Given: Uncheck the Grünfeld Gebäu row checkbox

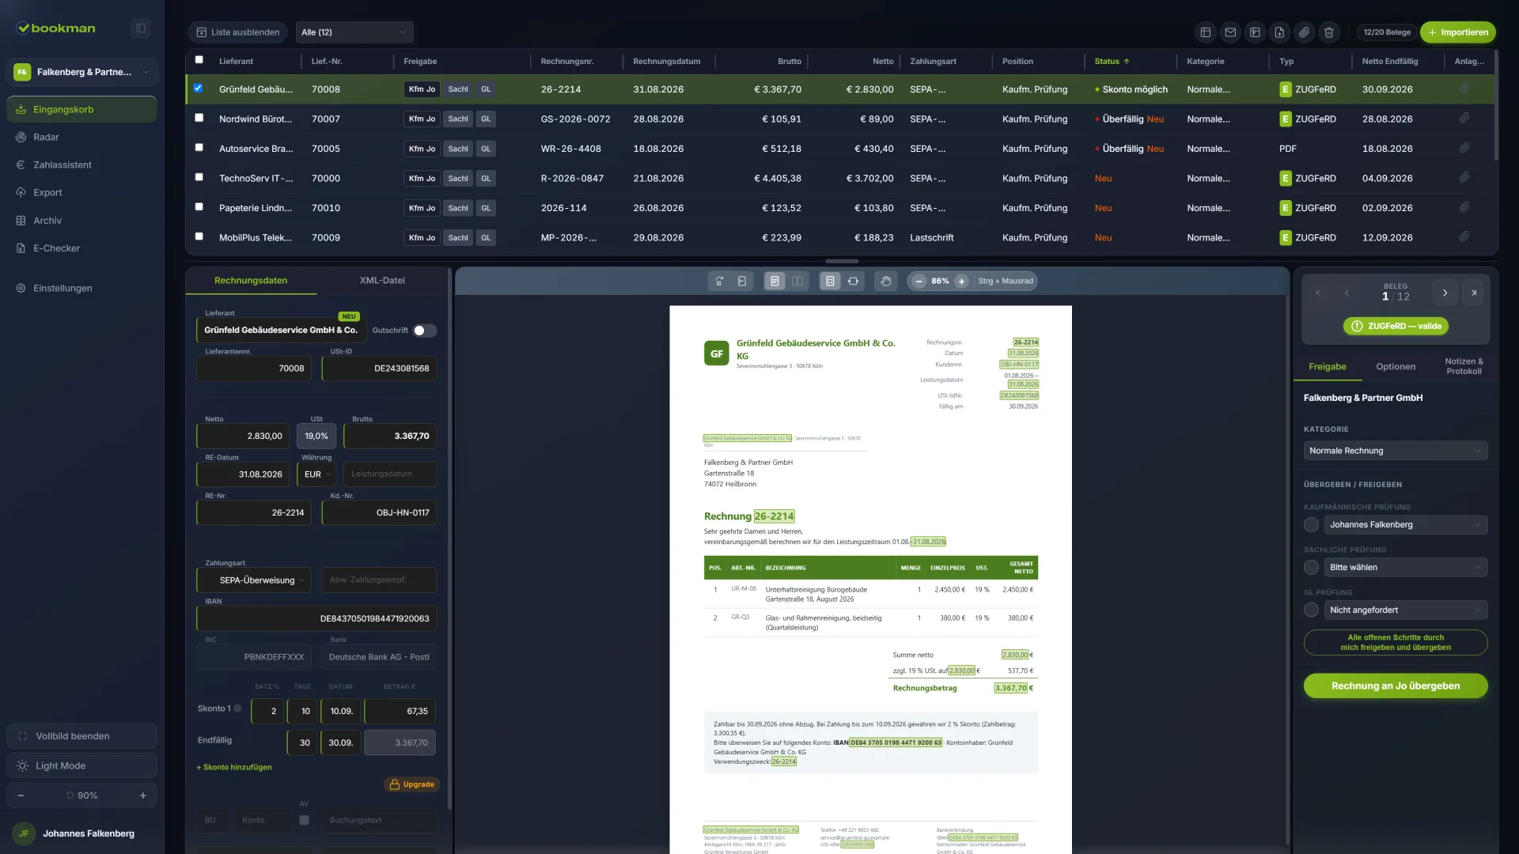Looking at the screenshot, I should (x=199, y=88).
